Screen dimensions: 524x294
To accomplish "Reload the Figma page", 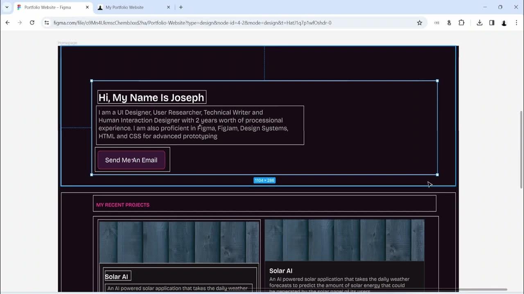I will point(32,23).
